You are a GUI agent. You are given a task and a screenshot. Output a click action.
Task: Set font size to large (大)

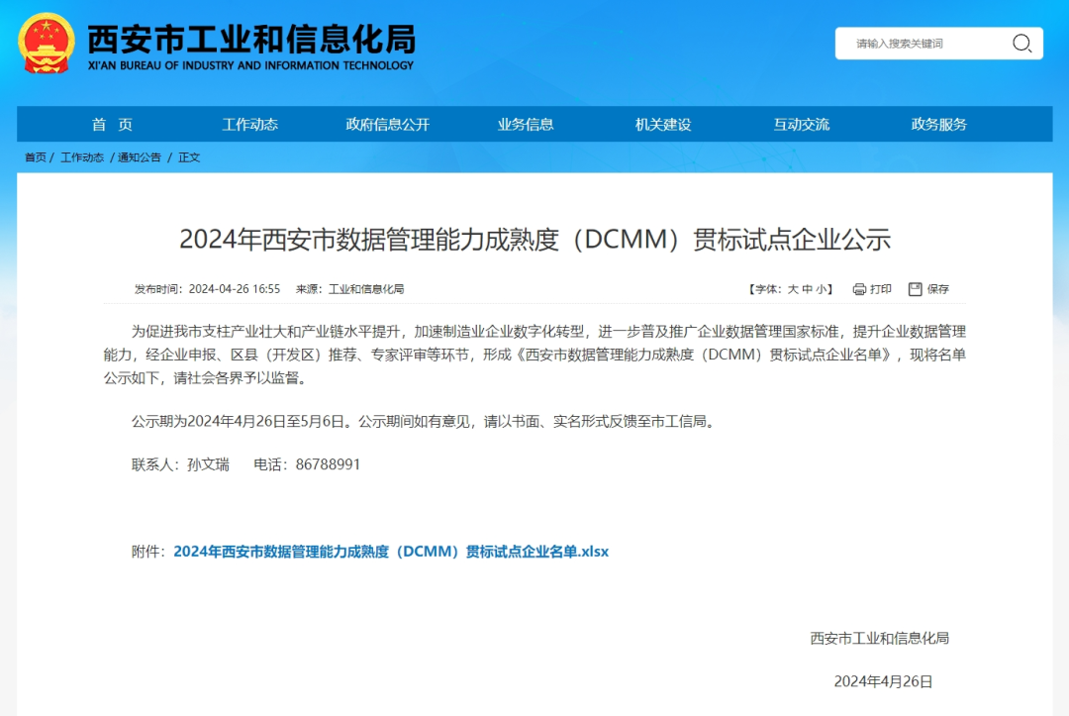pos(793,289)
